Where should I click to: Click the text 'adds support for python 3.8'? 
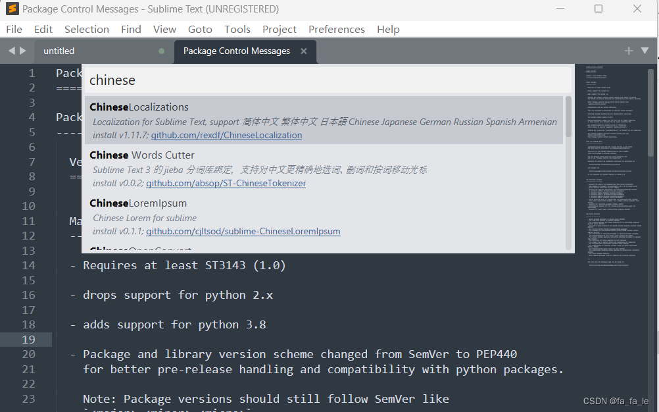[174, 324]
